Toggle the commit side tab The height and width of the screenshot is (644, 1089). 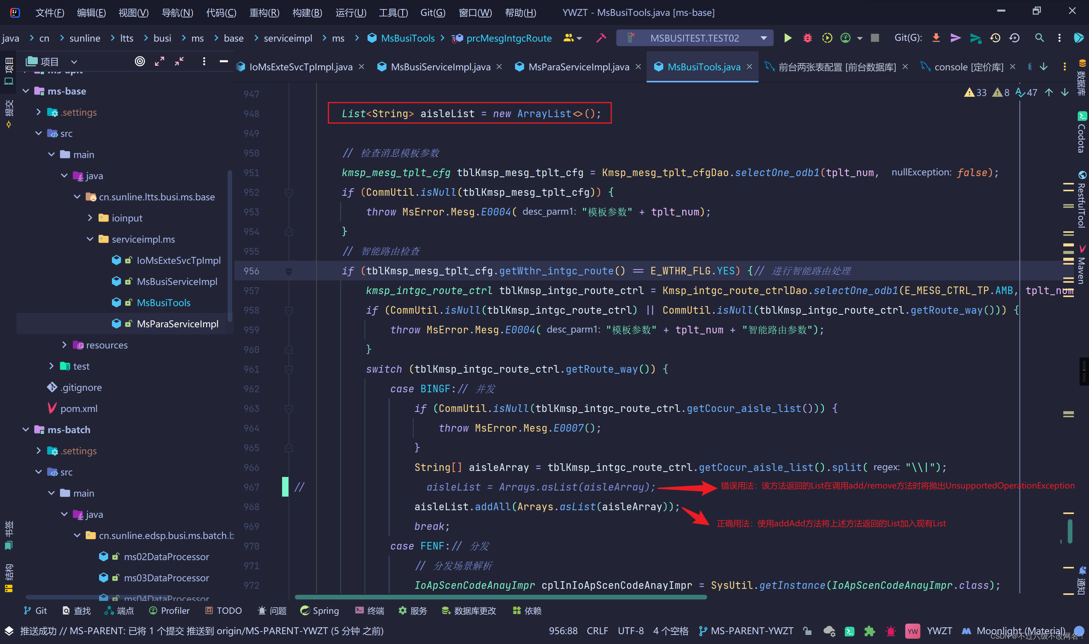click(x=8, y=114)
